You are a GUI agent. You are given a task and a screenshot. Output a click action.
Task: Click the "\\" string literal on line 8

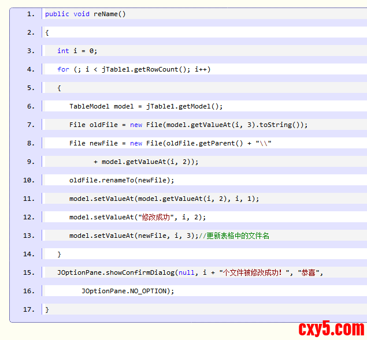click(x=264, y=143)
